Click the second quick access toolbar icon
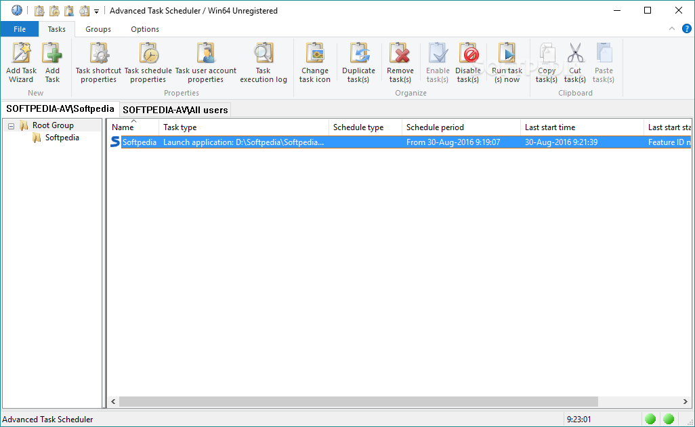 tap(54, 11)
